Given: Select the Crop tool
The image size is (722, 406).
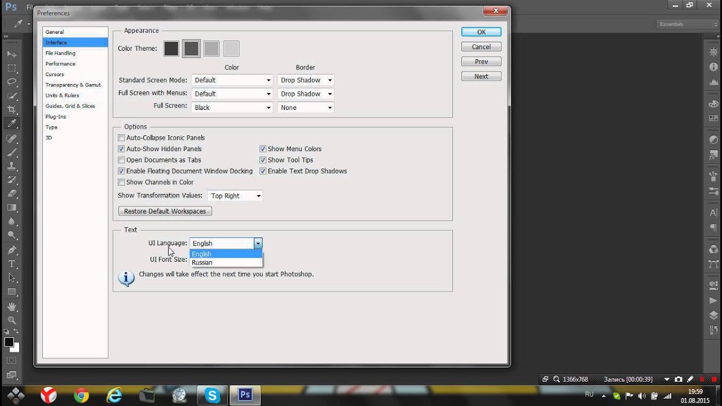Looking at the screenshot, I should click(12, 109).
